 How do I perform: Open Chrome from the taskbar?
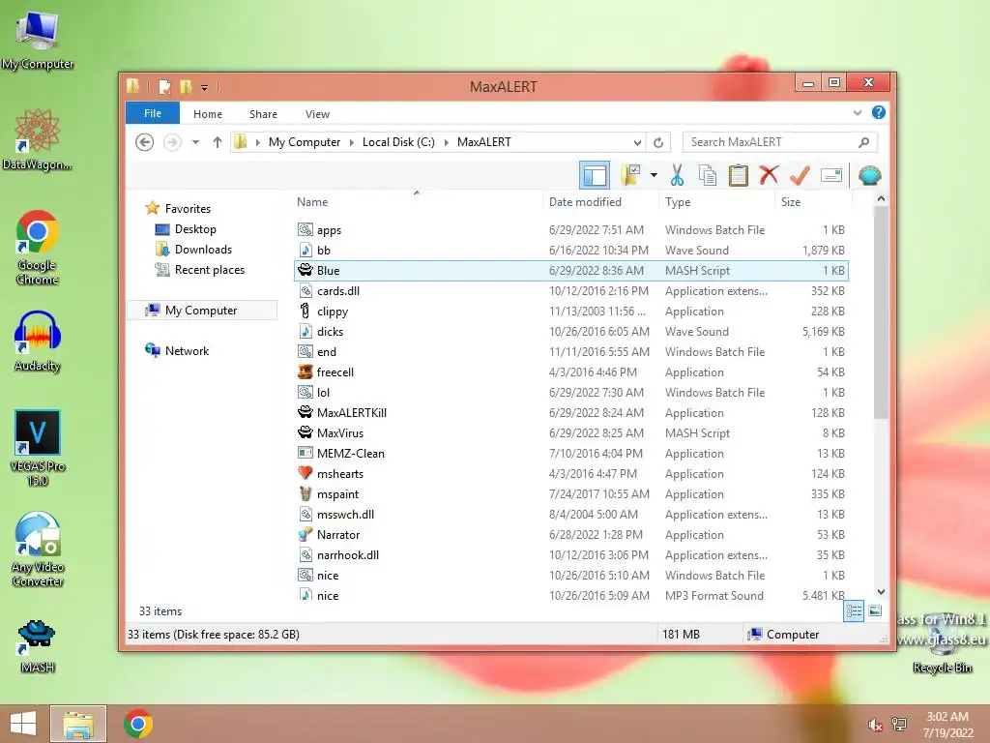coord(138,724)
